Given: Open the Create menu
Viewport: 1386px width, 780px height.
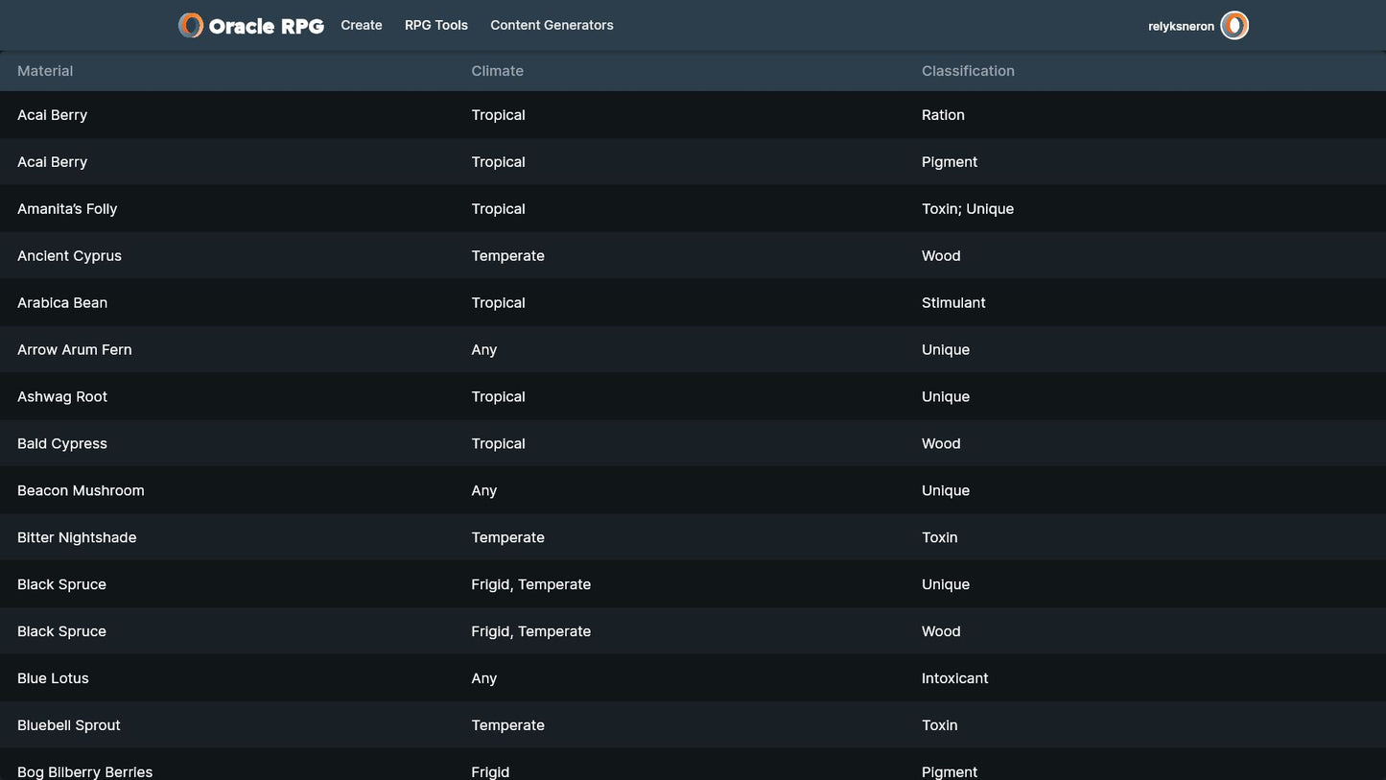Looking at the screenshot, I should [x=362, y=26].
